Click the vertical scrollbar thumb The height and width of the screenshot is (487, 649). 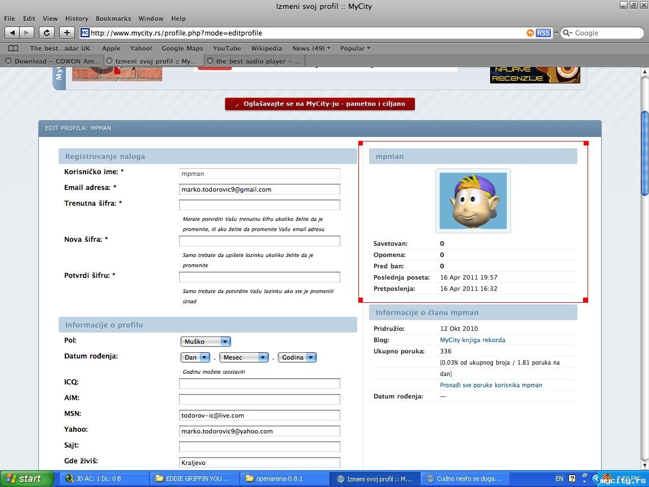click(x=644, y=152)
